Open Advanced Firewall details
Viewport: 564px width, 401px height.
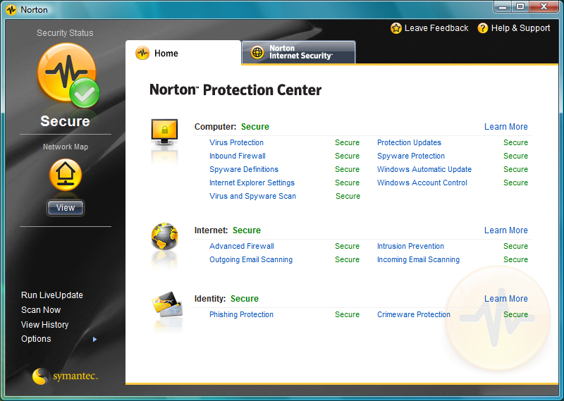tap(242, 246)
